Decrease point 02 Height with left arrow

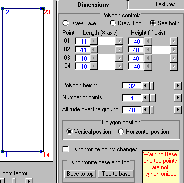point(148,50)
